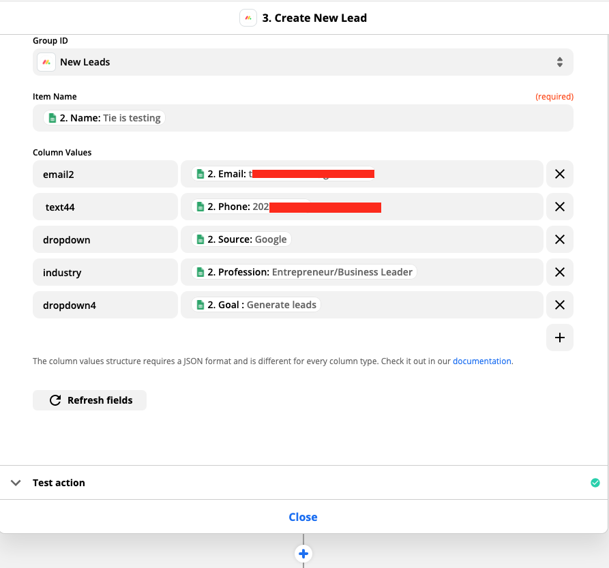Click the Goal: Generate leads pill
The width and height of the screenshot is (609, 568).
pyautogui.click(x=256, y=305)
